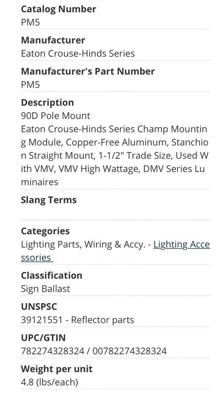The image size is (220, 396).
Task: Select the PM5 catalog number value
Action: tap(30, 22)
